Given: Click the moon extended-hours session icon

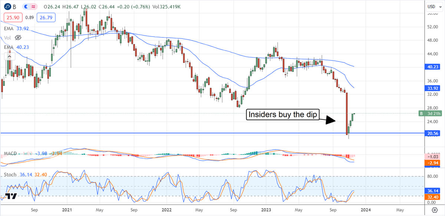Looking at the screenshot, I should click(x=25, y=7).
